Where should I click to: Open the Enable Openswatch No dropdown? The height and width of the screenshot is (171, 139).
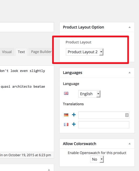[97, 159]
